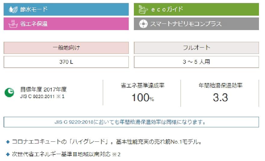Click the 3～5 人用 household size box
265x161 pixels.
(x=196, y=62)
